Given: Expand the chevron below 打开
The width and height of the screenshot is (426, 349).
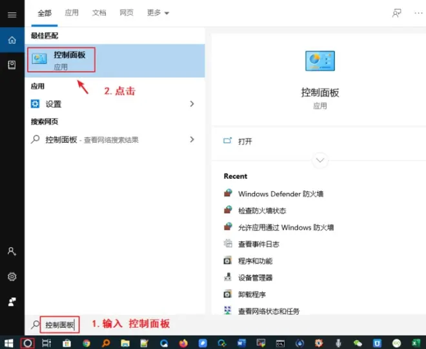Looking at the screenshot, I should coord(320,160).
